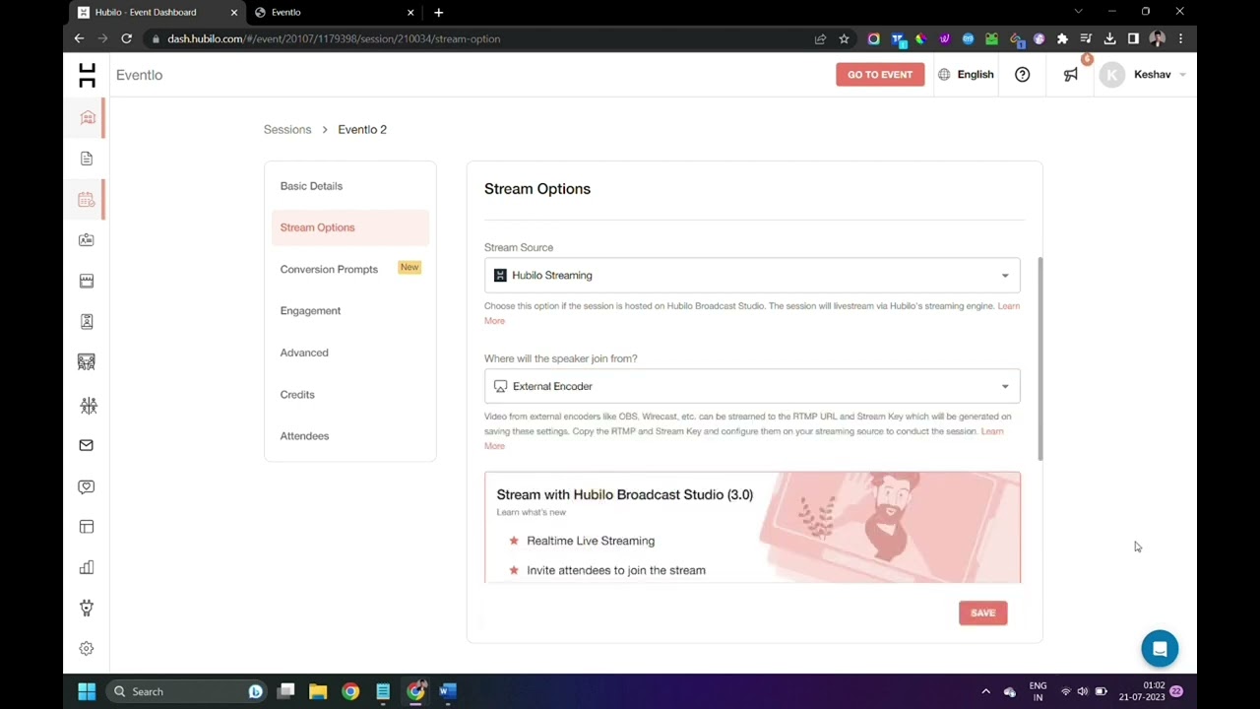Reload the page with the refresh icon
The height and width of the screenshot is (709, 1260).
click(126, 38)
